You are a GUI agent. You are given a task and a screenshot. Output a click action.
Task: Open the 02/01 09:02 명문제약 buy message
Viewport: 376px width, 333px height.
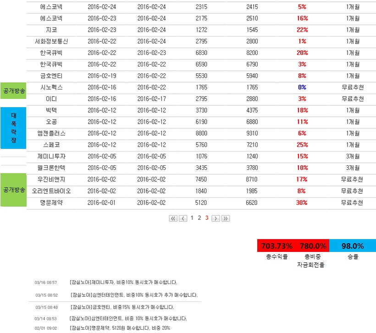point(120,328)
